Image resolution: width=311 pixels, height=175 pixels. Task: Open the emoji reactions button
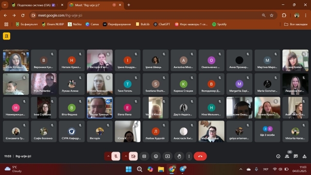(156, 157)
